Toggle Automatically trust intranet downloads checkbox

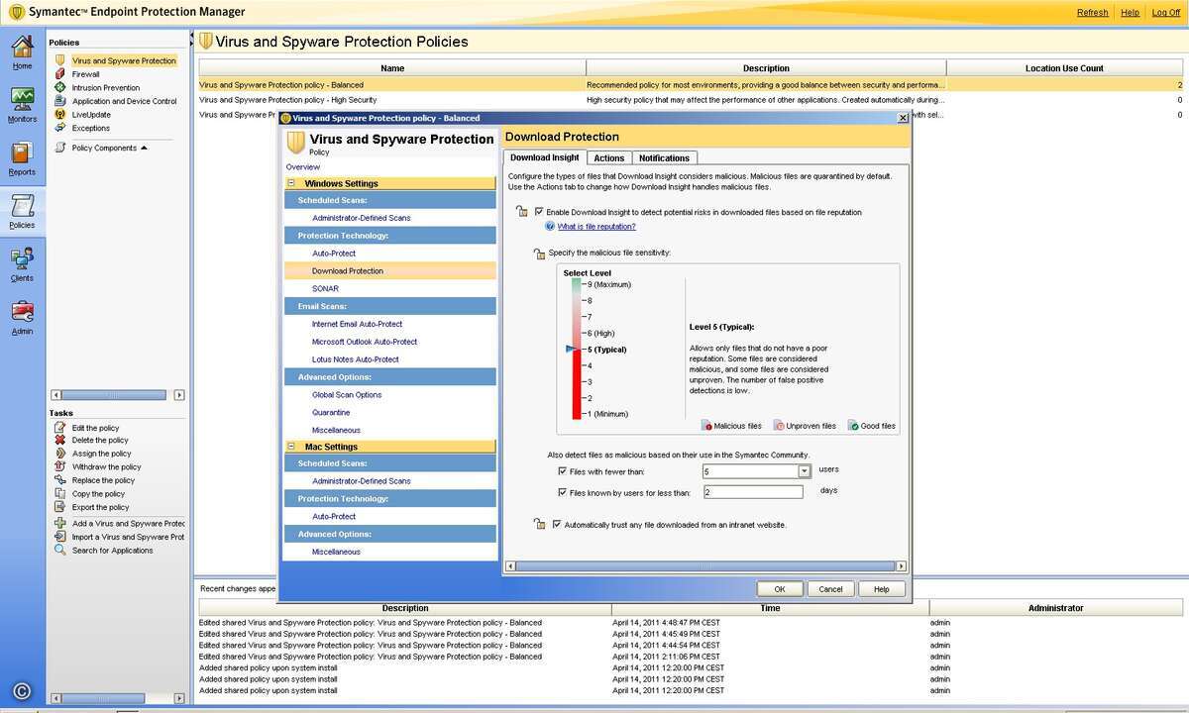click(557, 525)
